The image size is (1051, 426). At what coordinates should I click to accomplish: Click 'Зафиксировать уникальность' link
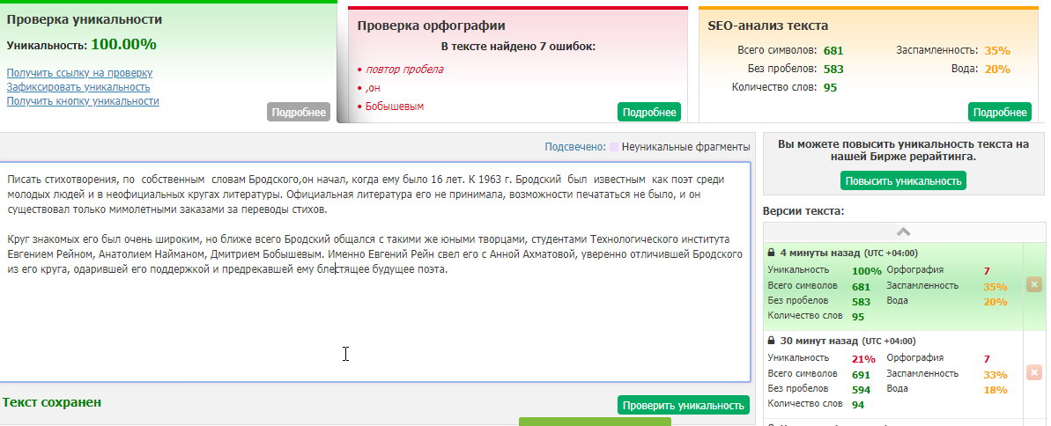(x=78, y=87)
